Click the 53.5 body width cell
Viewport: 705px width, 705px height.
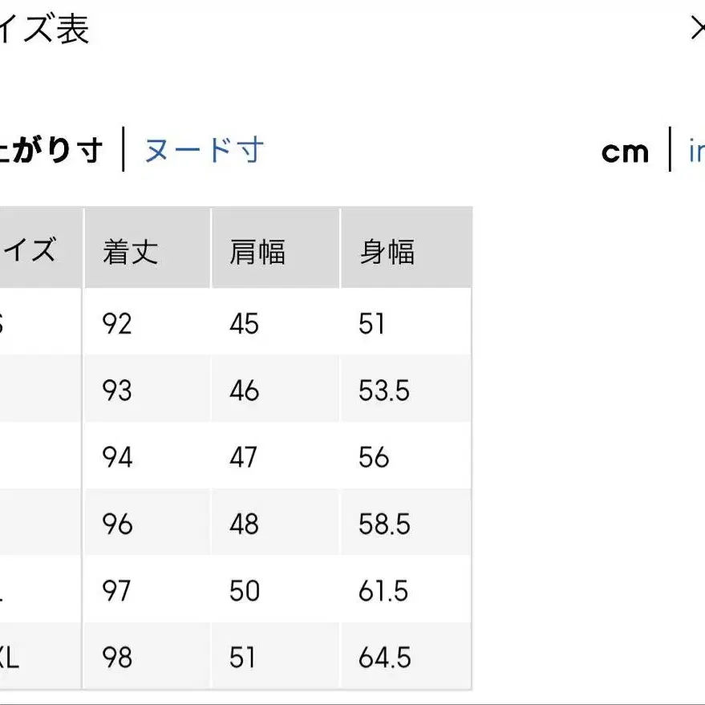383,391
